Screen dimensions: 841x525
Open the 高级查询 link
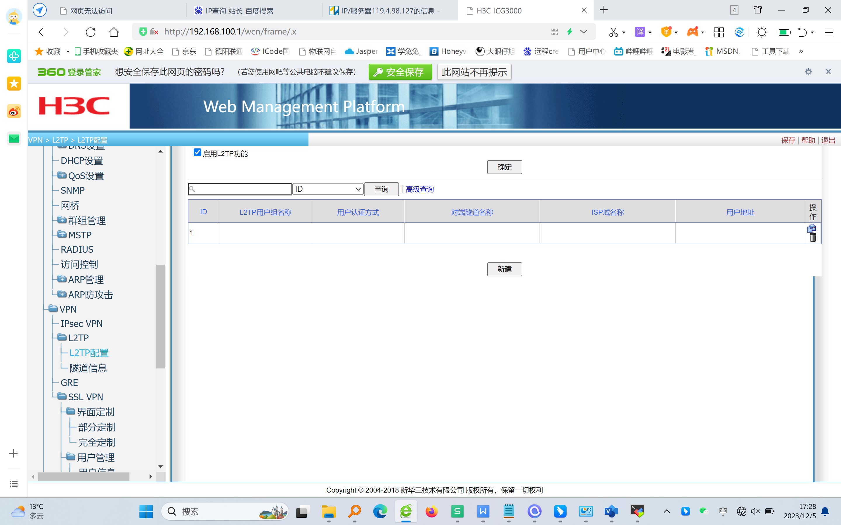click(x=420, y=189)
